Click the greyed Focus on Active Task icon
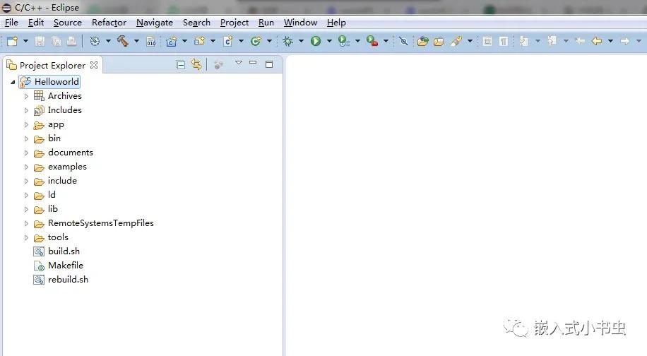The width and height of the screenshot is (647, 356). coord(219,65)
